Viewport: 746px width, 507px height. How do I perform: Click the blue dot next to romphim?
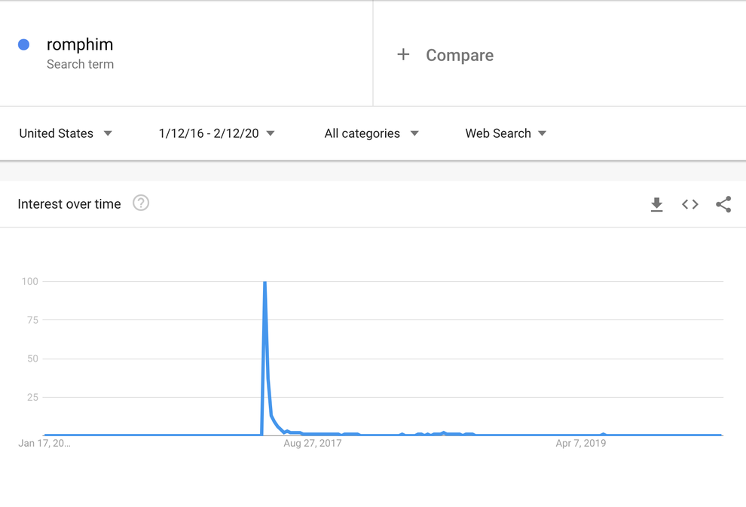point(24,45)
